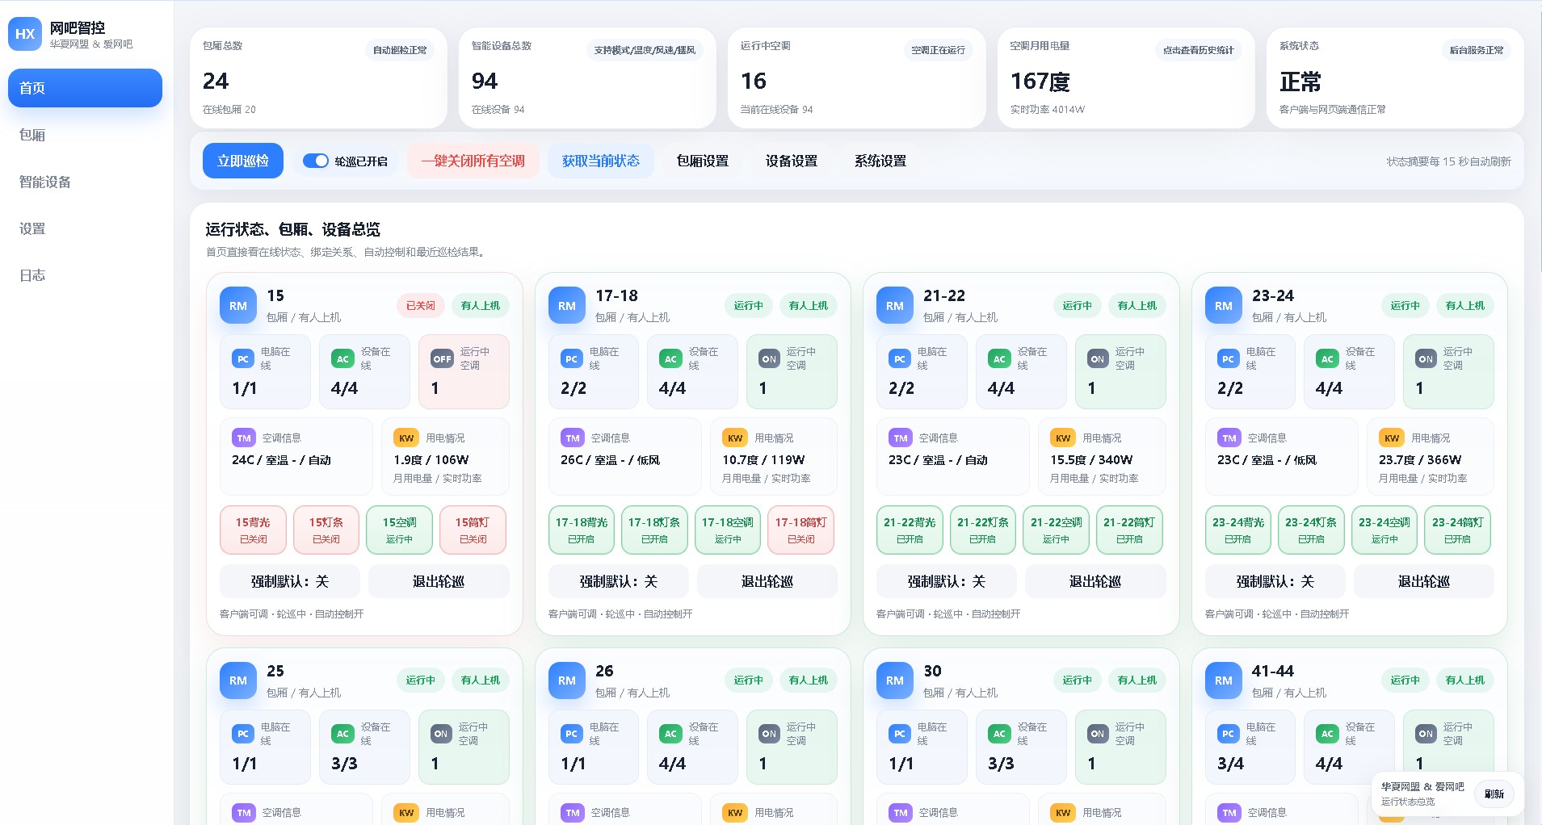Open the 首页 home menu item

85,88
